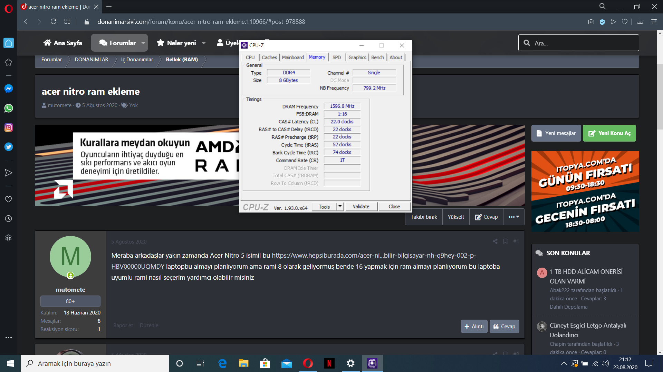Click browser address bar URL

pyautogui.click(x=201, y=22)
